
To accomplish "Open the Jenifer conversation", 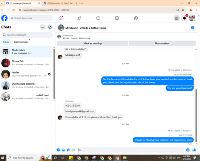I will [26, 74].
